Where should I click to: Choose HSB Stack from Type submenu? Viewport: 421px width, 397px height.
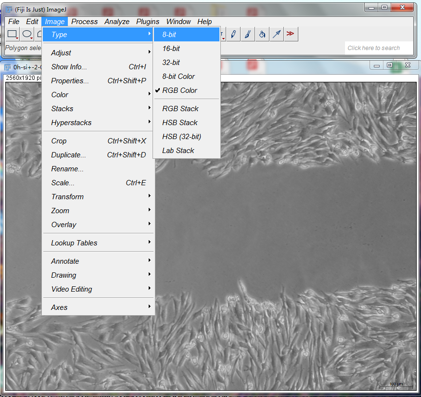[x=187, y=123]
